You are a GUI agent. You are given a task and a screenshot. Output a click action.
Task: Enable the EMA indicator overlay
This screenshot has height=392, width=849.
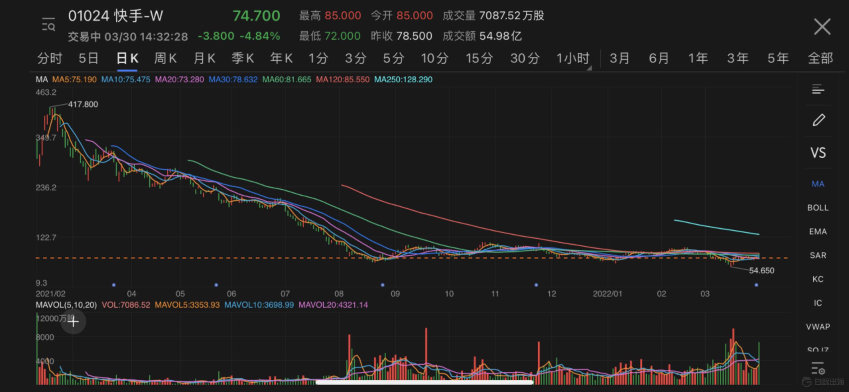pos(818,231)
